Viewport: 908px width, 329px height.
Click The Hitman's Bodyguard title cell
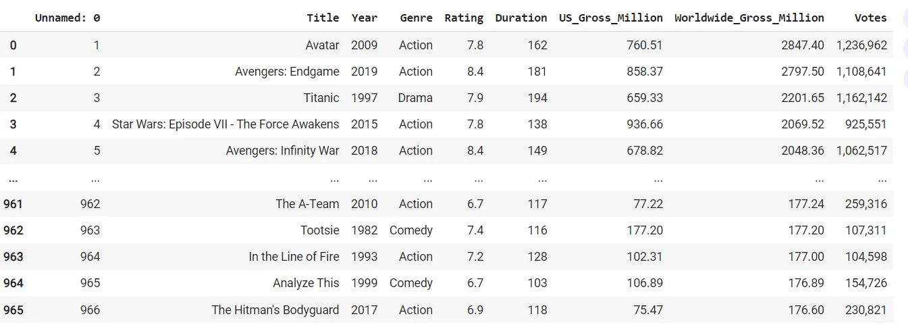click(x=275, y=310)
